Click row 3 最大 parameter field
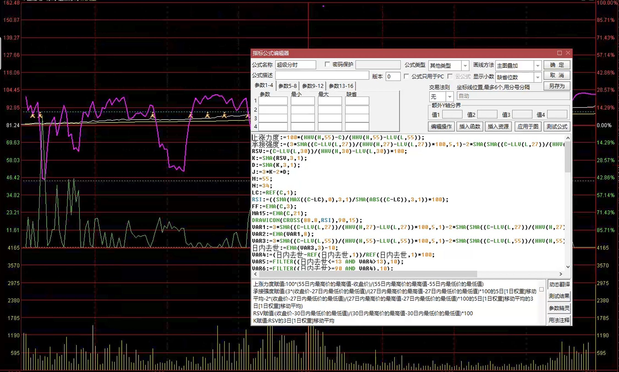 tap(330, 118)
